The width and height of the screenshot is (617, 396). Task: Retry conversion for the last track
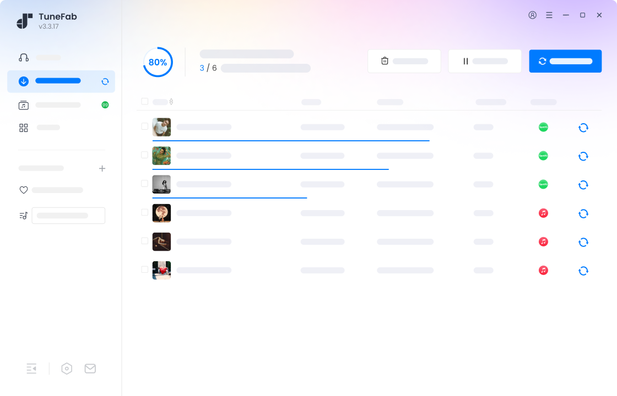point(583,270)
